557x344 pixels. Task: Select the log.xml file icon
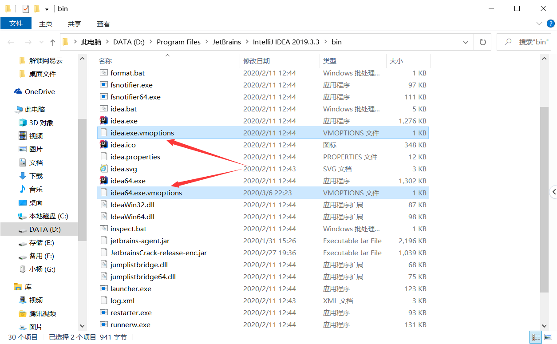coord(104,301)
